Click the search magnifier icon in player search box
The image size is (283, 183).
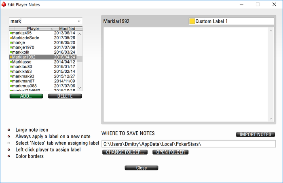pos(79,21)
